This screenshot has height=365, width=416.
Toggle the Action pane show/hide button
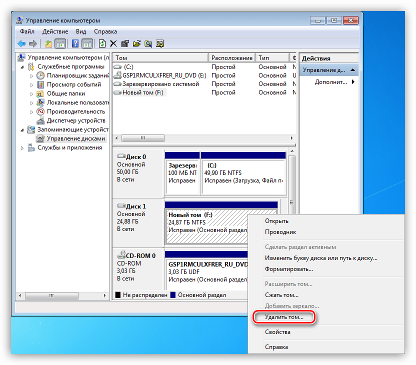(x=87, y=43)
